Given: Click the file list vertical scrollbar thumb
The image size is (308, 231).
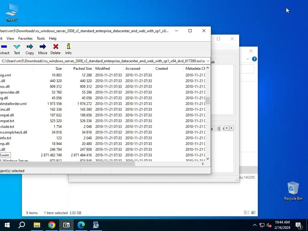Looking at the screenshot, I should tap(208, 100).
